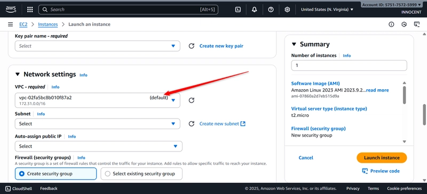
Task: Click the Summary panel inner scrollbar
Action: click(405, 95)
